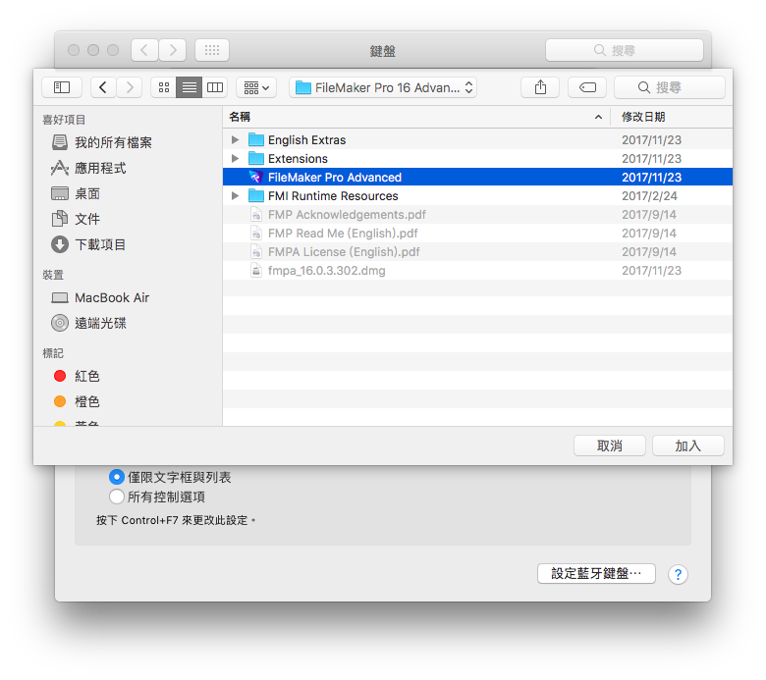Select 僅限文字框與列表 radio button

117,477
